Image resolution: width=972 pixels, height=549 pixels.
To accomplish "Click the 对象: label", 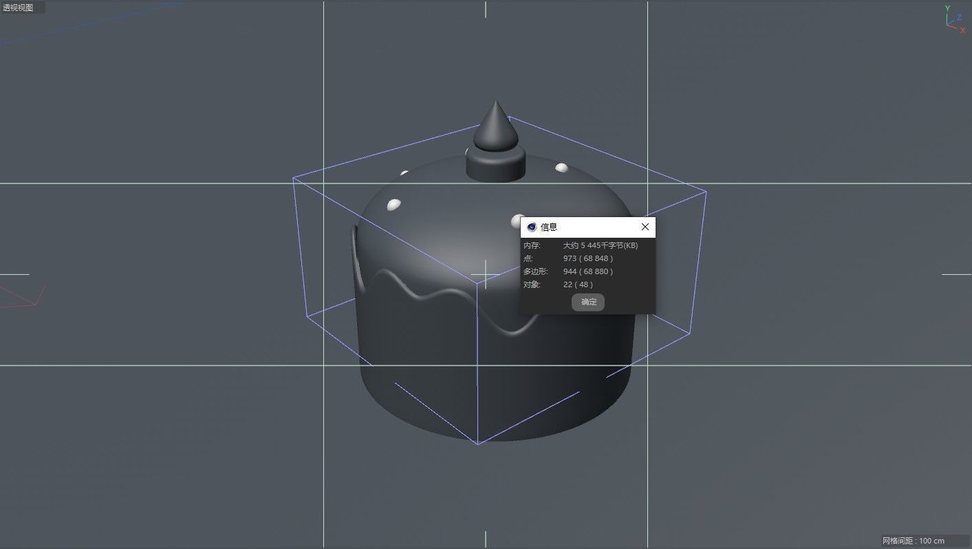I will tap(532, 284).
